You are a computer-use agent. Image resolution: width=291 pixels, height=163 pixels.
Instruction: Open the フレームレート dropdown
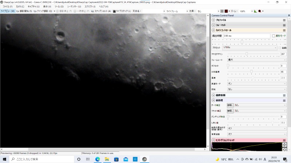[257, 60]
